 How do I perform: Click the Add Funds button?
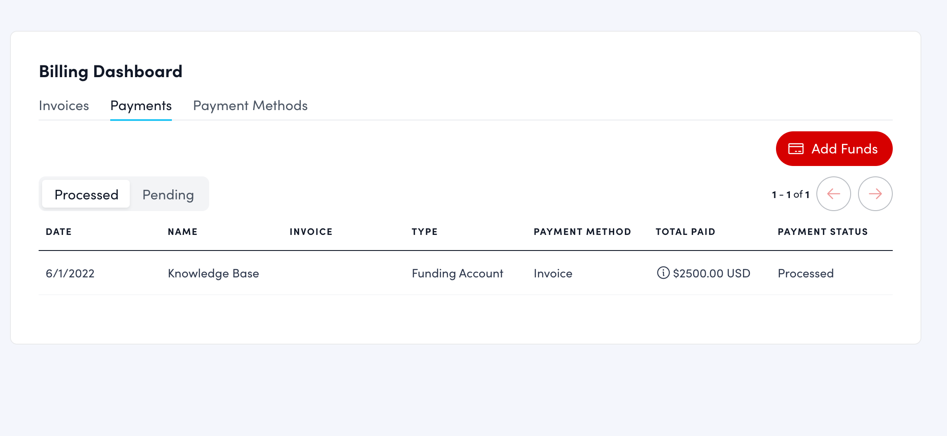coord(834,149)
